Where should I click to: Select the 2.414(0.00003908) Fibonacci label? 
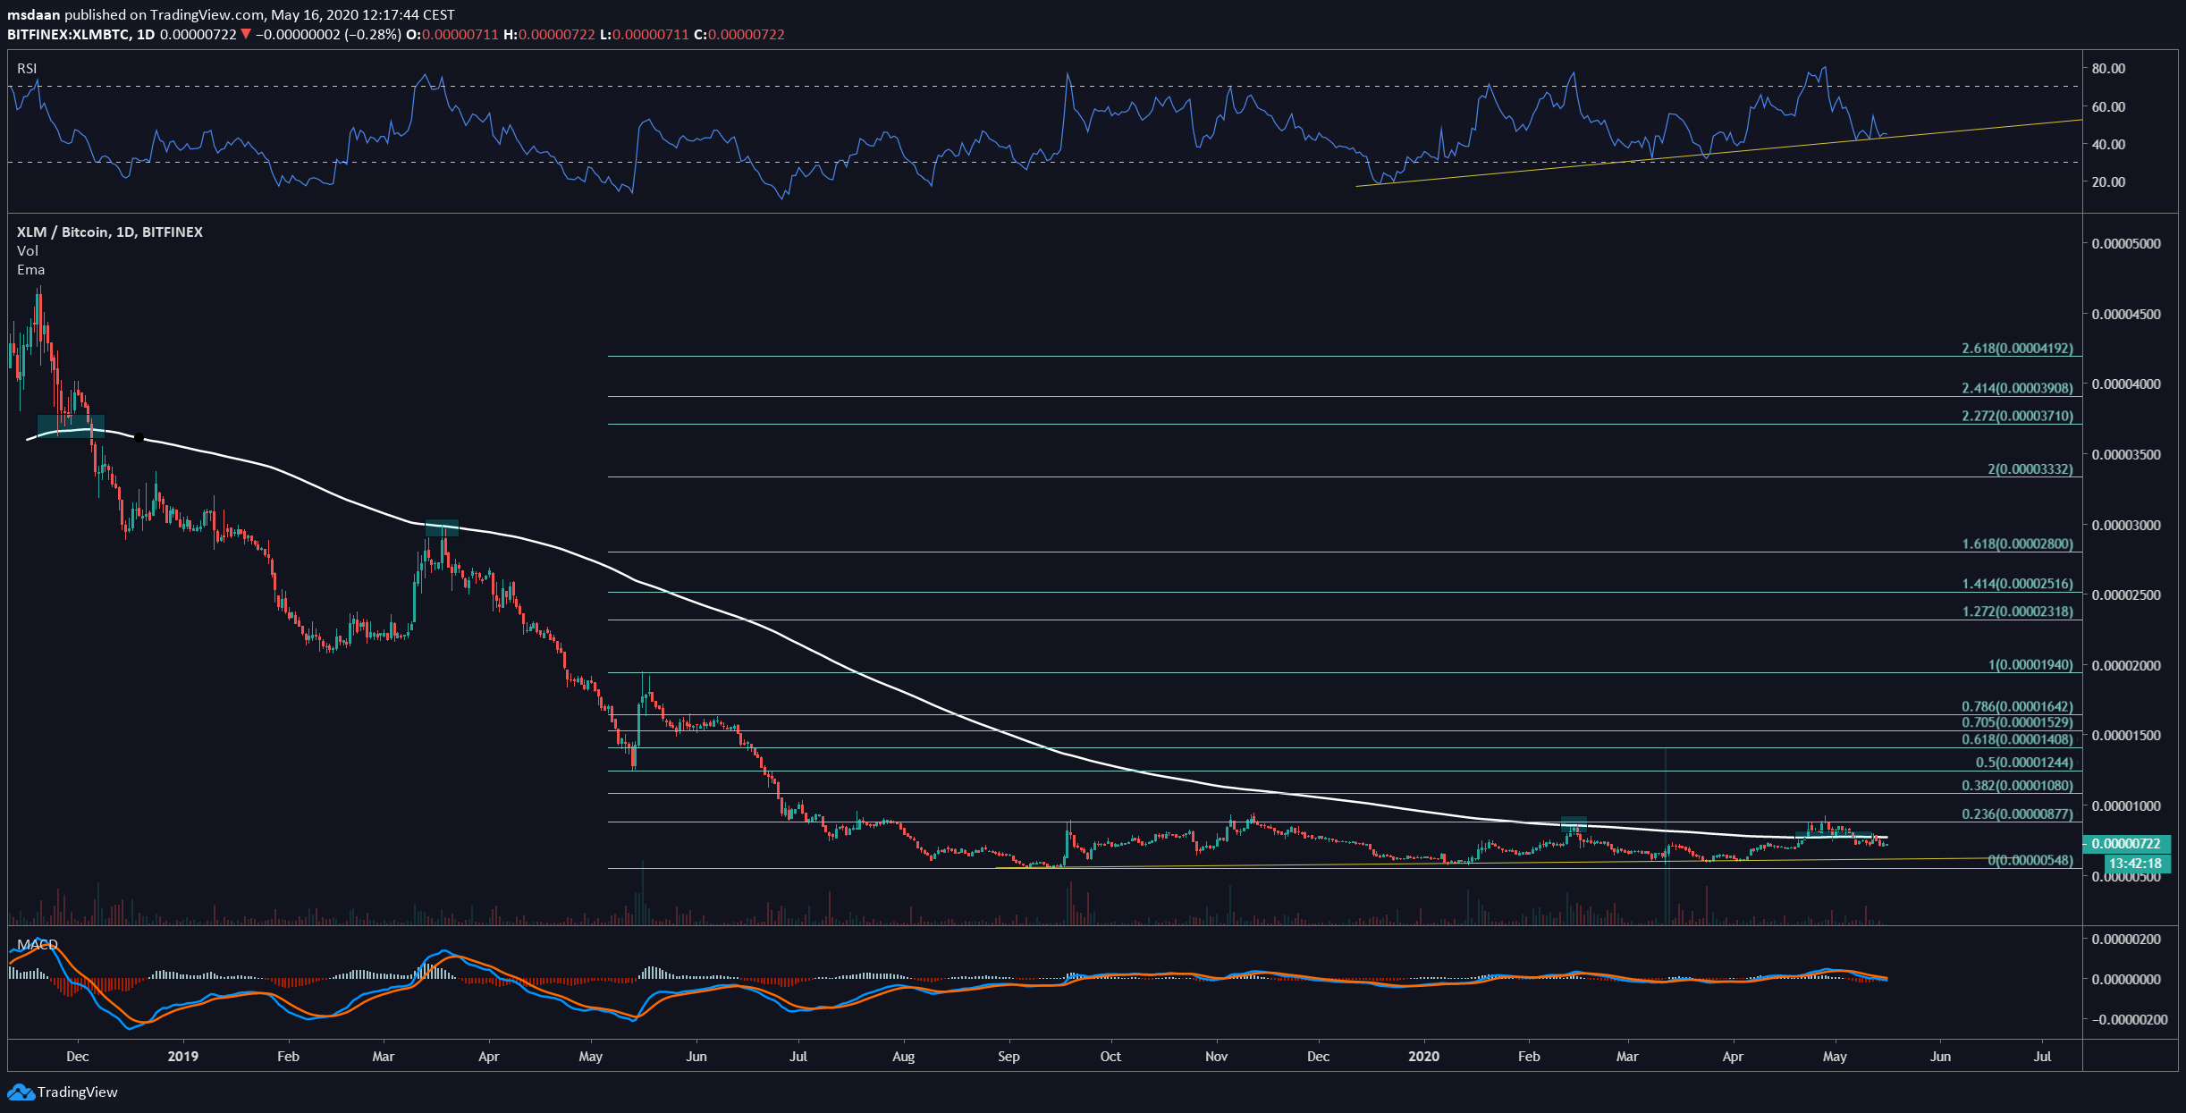pos(2017,388)
